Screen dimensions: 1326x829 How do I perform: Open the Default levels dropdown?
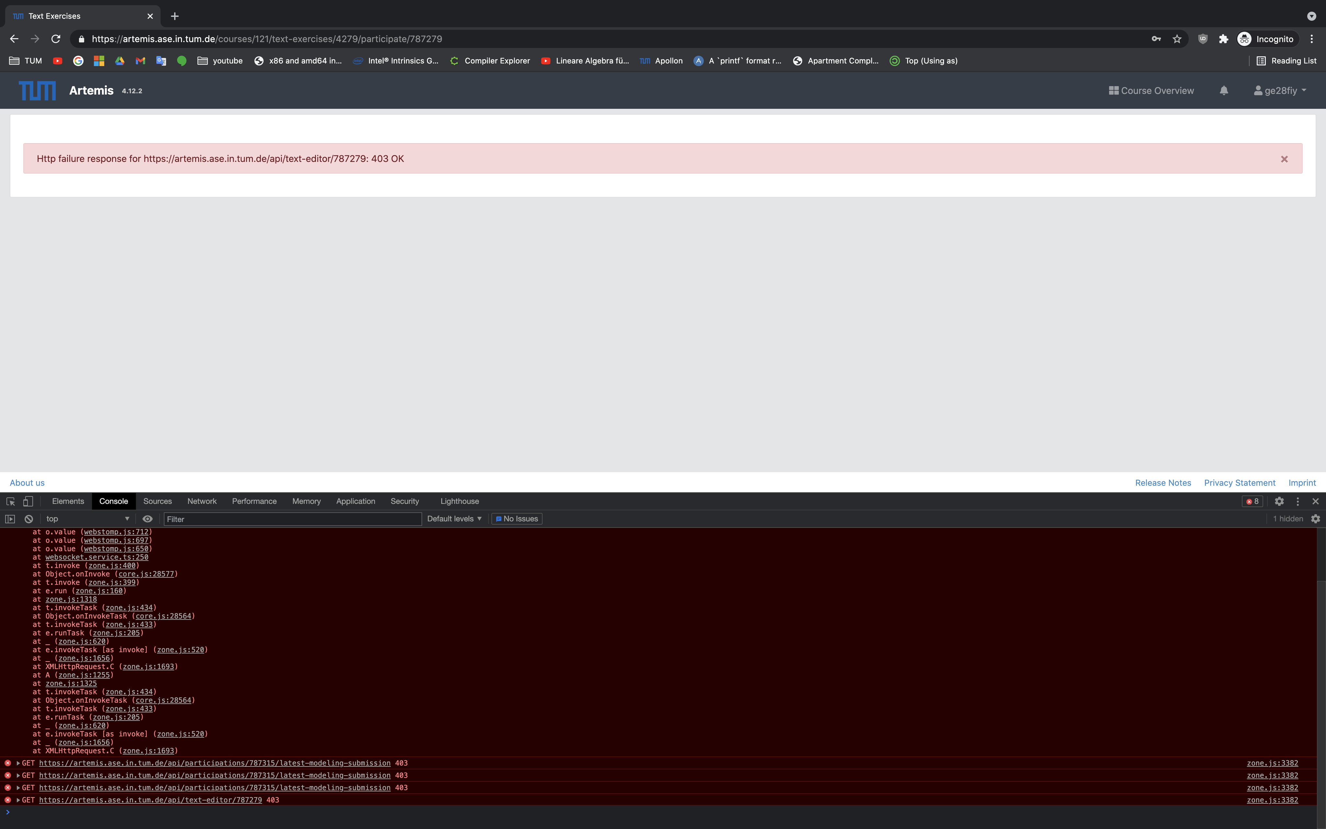(x=454, y=519)
